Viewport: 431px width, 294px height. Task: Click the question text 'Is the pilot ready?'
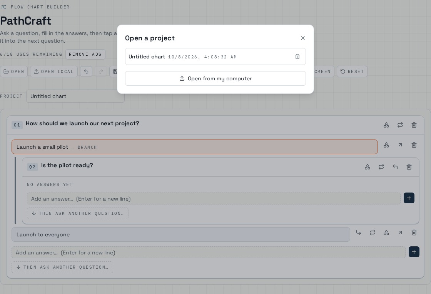67,165
